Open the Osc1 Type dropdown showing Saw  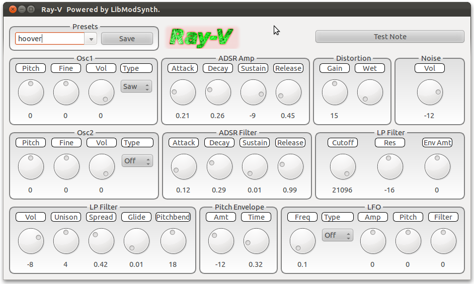click(136, 86)
